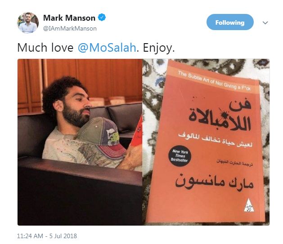Click the Mark Manson display name
Viewport: 283px width, 244px height.
69,18
